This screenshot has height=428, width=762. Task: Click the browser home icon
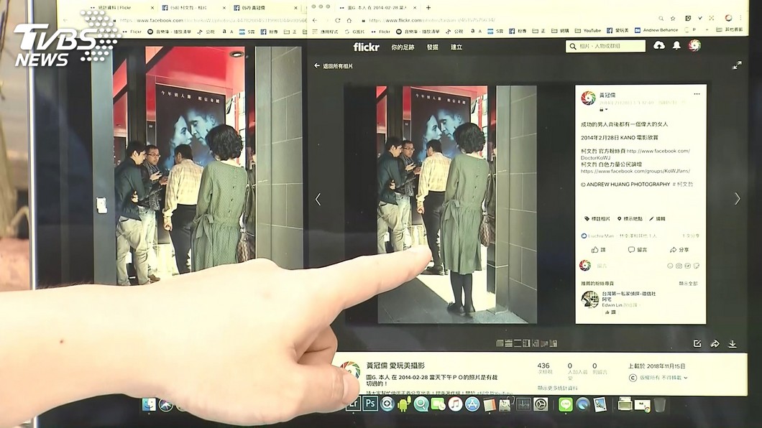tap(349, 20)
